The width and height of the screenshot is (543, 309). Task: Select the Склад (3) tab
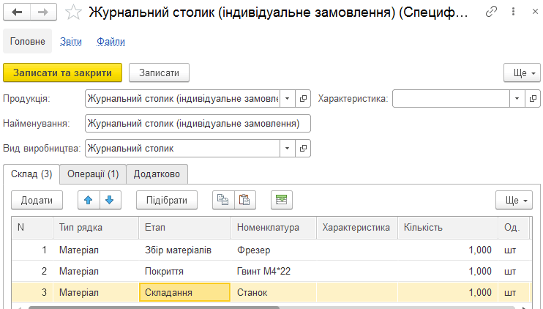coord(31,174)
